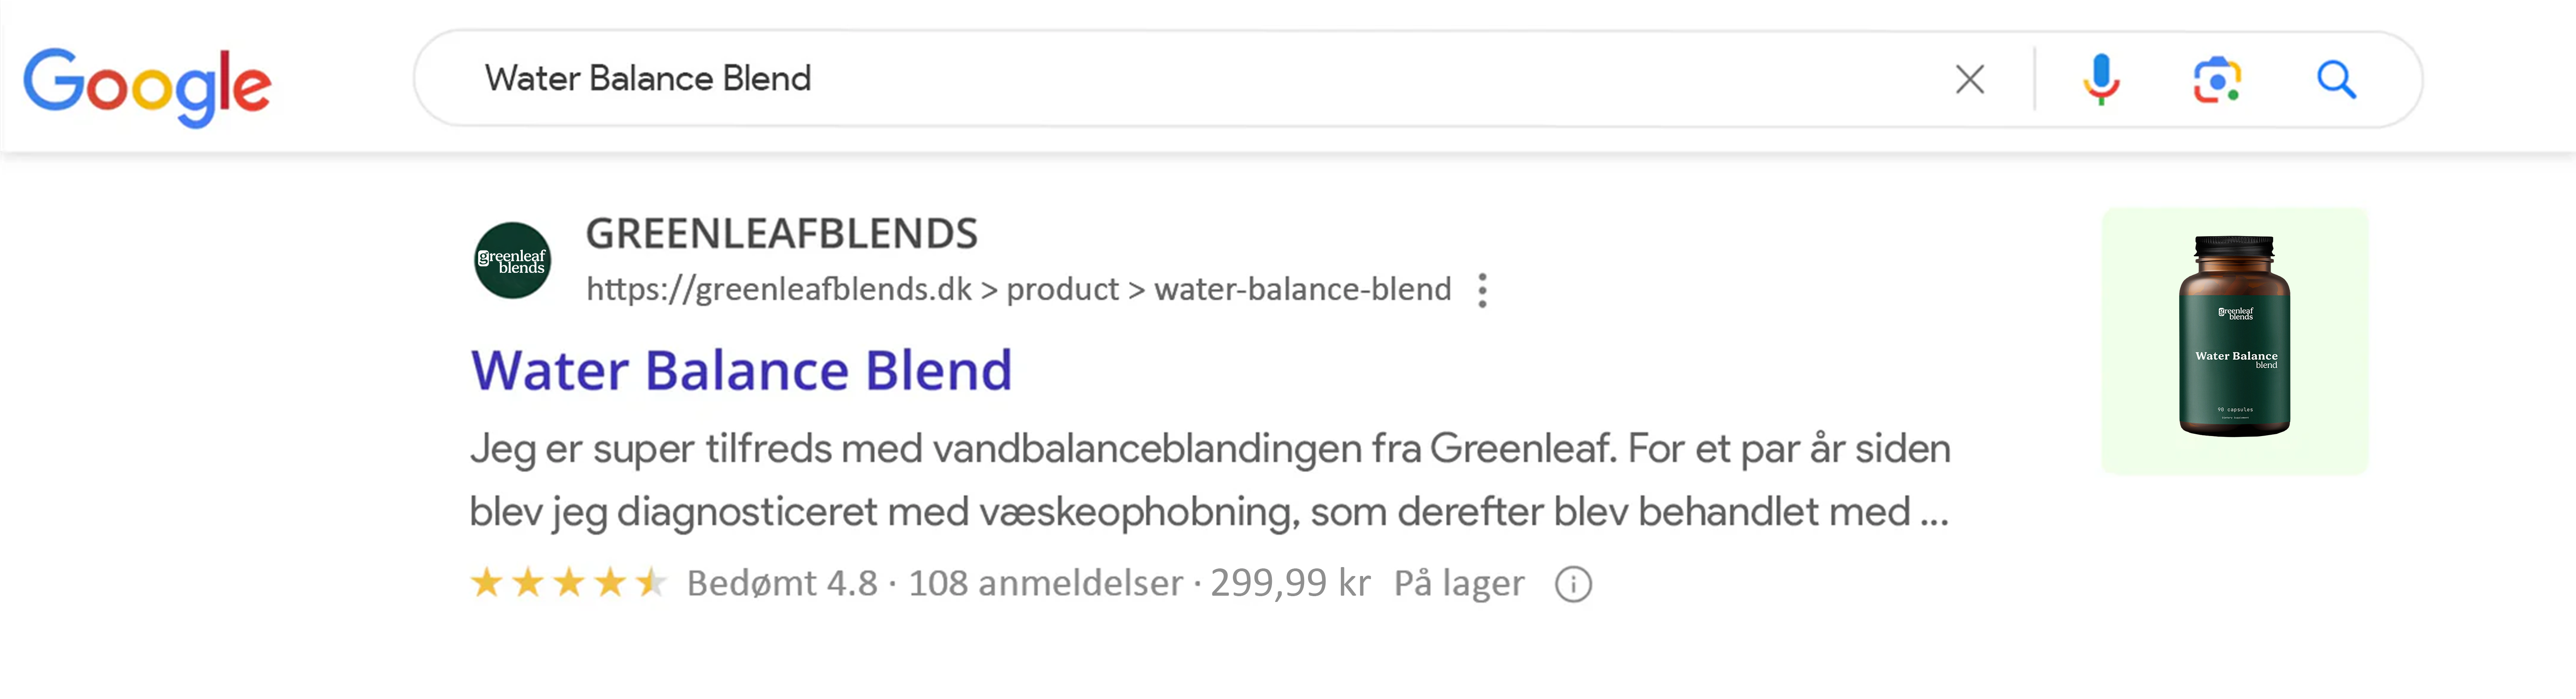Clear the search query with X

point(1969,79)
